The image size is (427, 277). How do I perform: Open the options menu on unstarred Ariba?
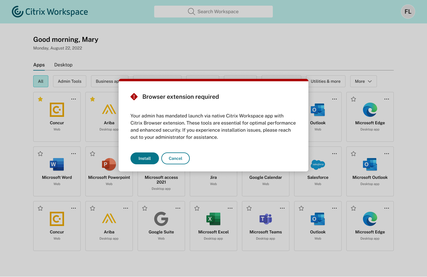click(126, 208)
